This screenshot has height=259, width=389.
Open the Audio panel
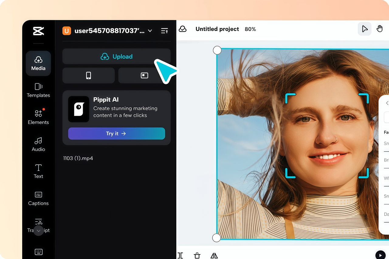(x=38, y=144)
